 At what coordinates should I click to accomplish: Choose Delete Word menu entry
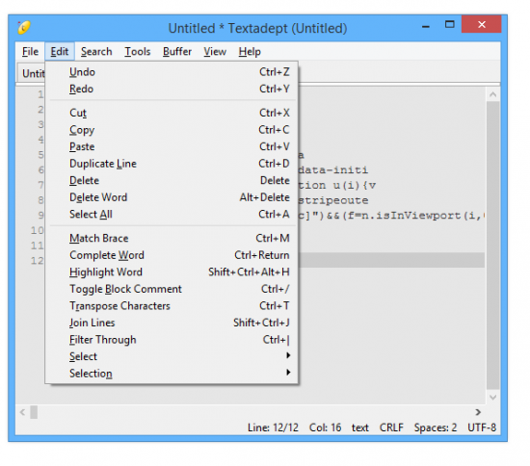(x=172, y=197)
